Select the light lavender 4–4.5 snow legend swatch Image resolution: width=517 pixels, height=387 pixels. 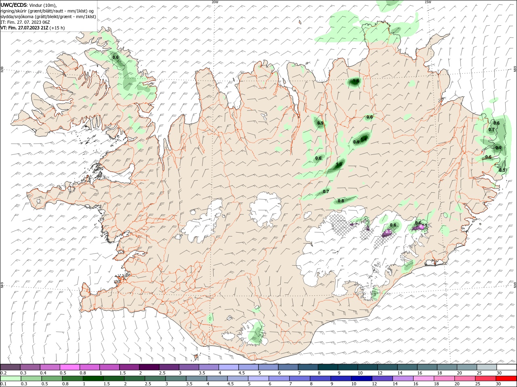229,367
